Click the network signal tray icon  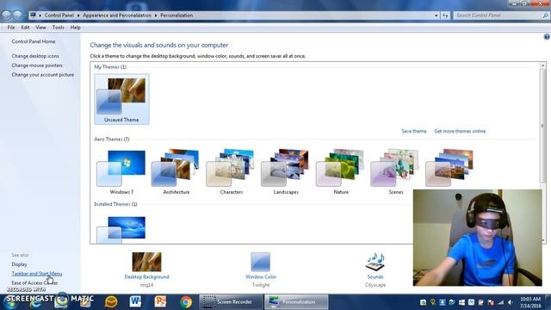pyautogui.click(x=501, y=302)
